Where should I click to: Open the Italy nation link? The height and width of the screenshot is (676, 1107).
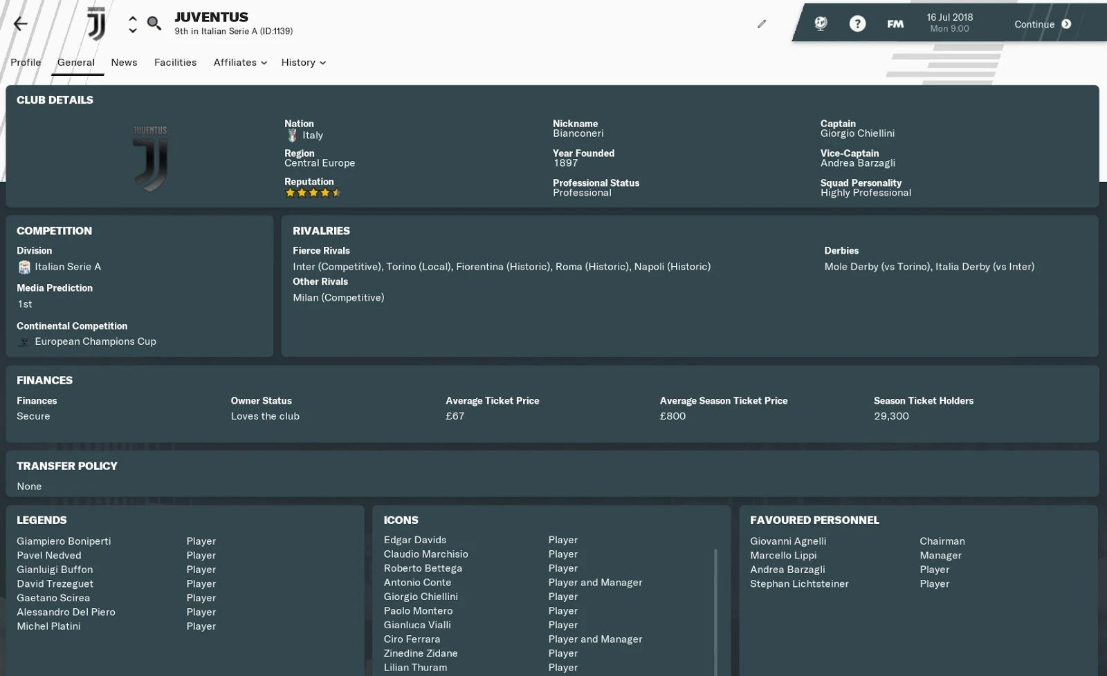click(x=313, y=135)
